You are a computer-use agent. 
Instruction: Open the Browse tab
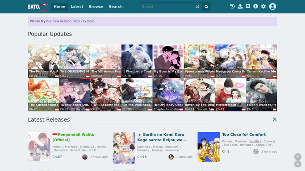(96, 7)
